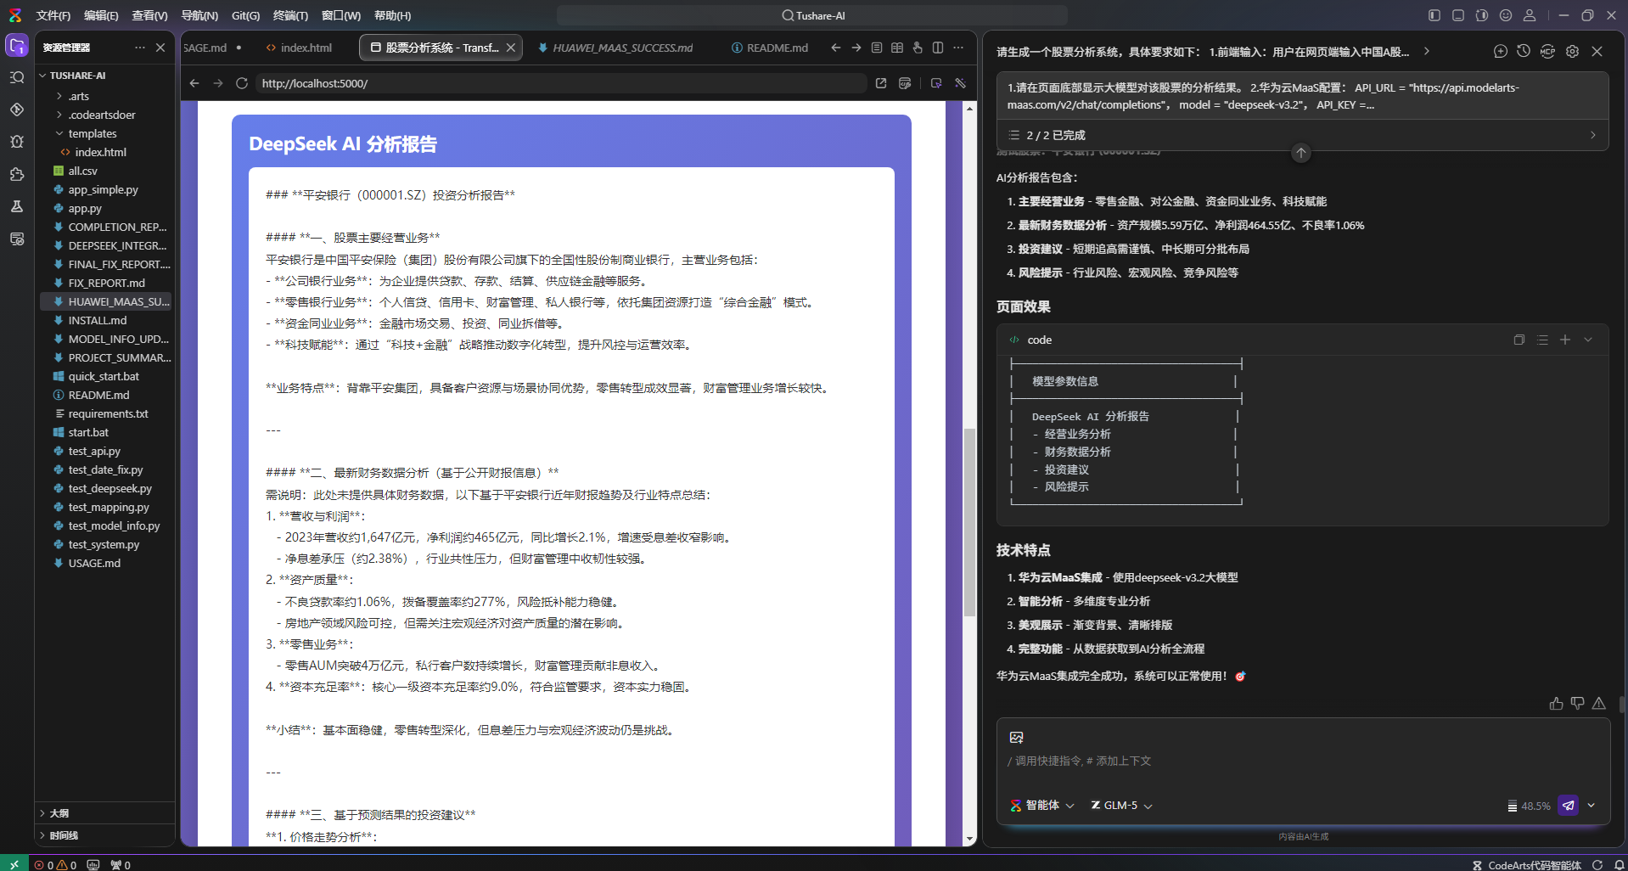Open chat history in AI panel
Image resolution: width=1628 pixels, height=871 pixels.
(1524, 52)
